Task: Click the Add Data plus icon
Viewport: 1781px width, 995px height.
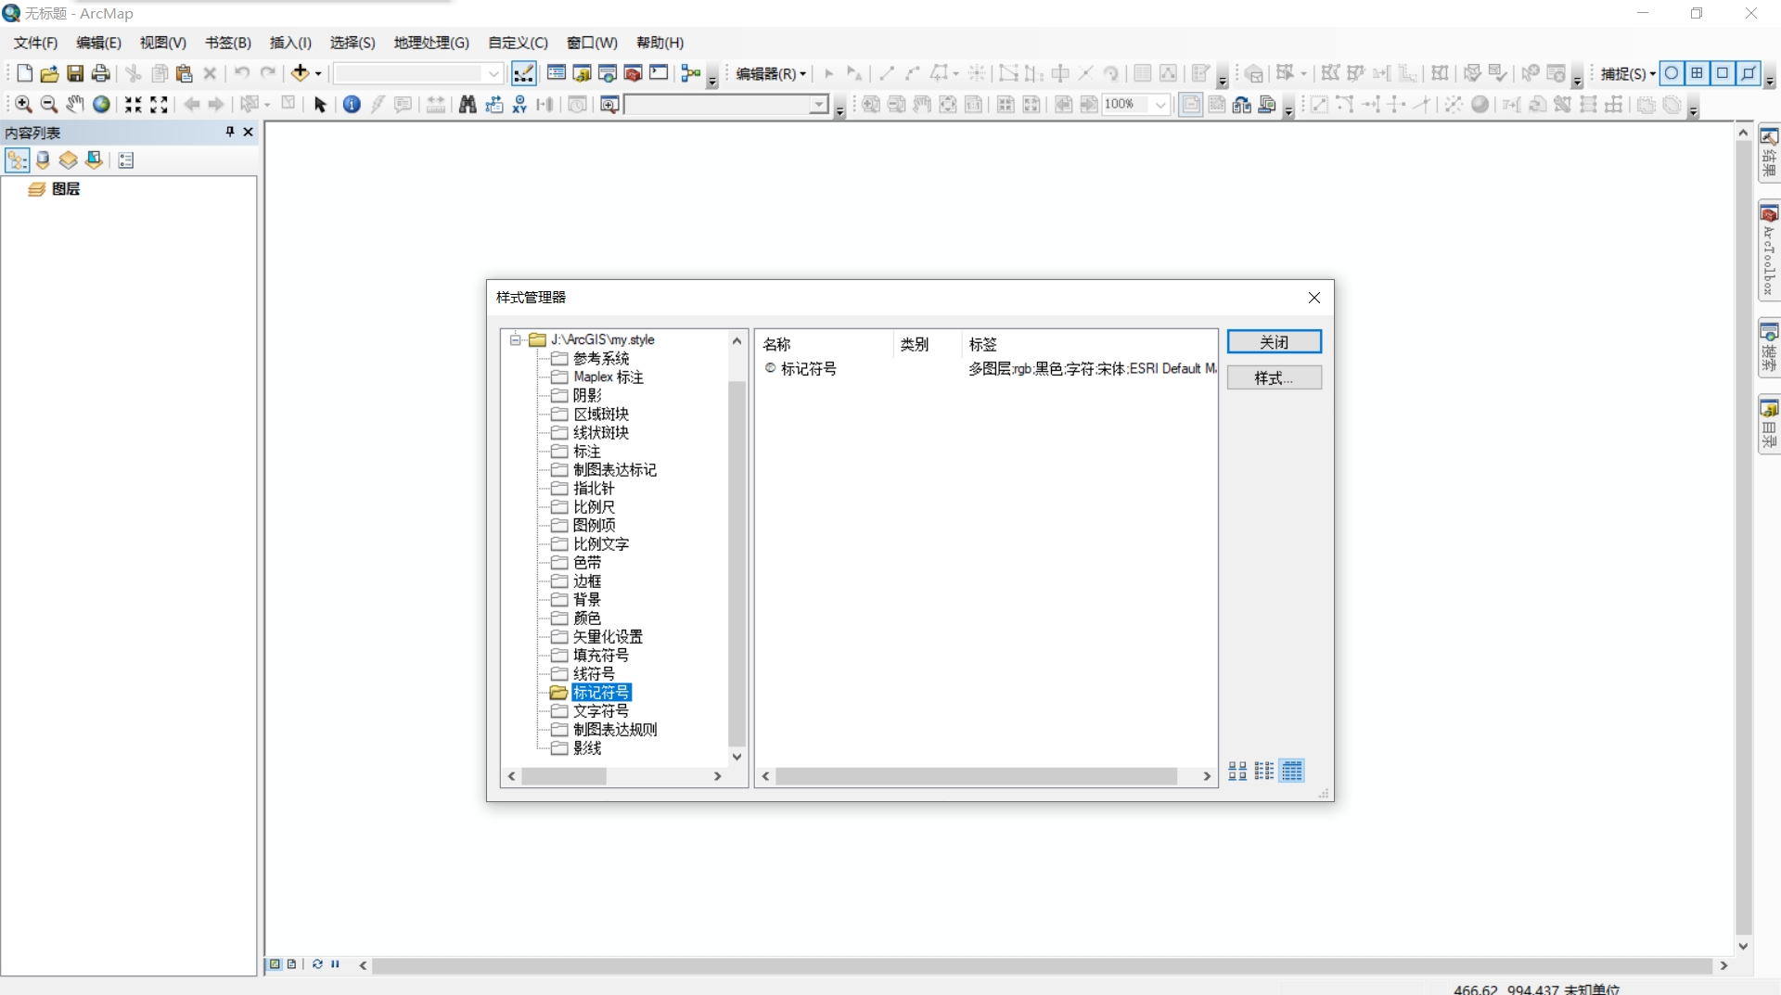Action: [300, 73]
